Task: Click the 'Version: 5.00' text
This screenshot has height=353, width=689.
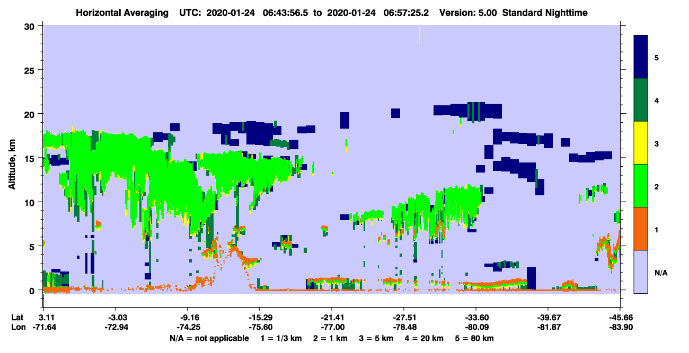Action: tap(468, 13)
